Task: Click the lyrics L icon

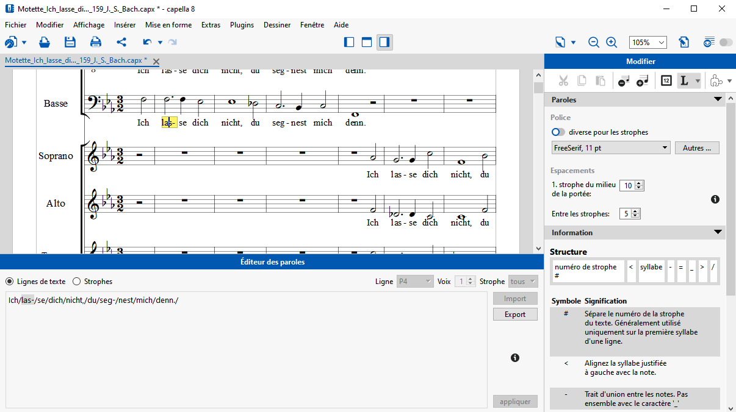Action: (684, 80)
